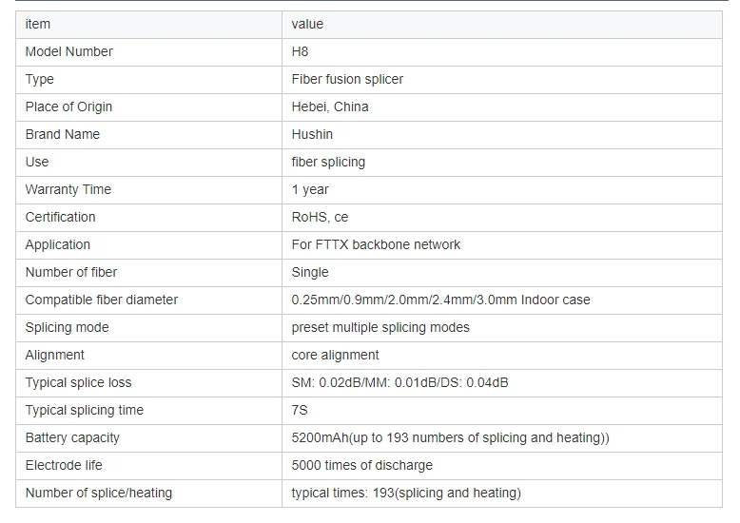Select the 'H8' model value
The width and height of the screenshot is (740, 523).
[300, 51]
